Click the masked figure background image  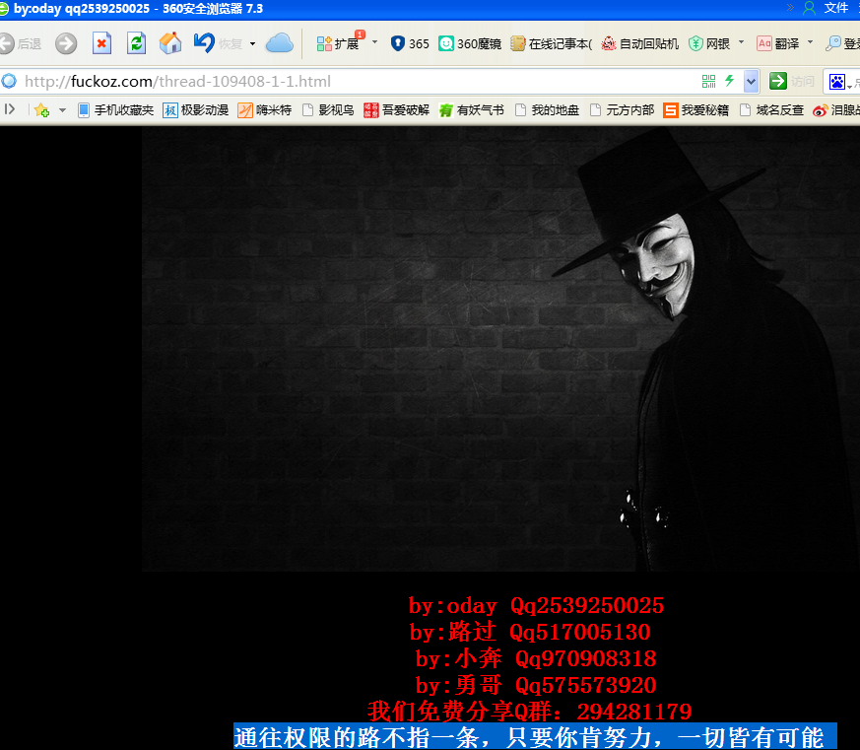pos(500,350)
